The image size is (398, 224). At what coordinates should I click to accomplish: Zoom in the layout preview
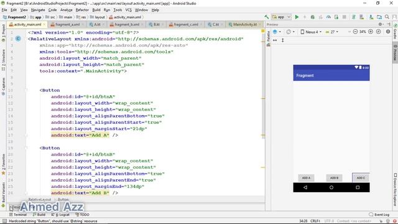371,32
